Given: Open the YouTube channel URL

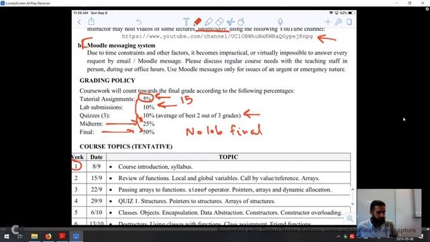Looking at the screenshot, I should pyautogui.click(x=217, y=36).
